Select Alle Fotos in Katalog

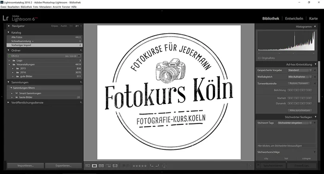pos(44,37)
